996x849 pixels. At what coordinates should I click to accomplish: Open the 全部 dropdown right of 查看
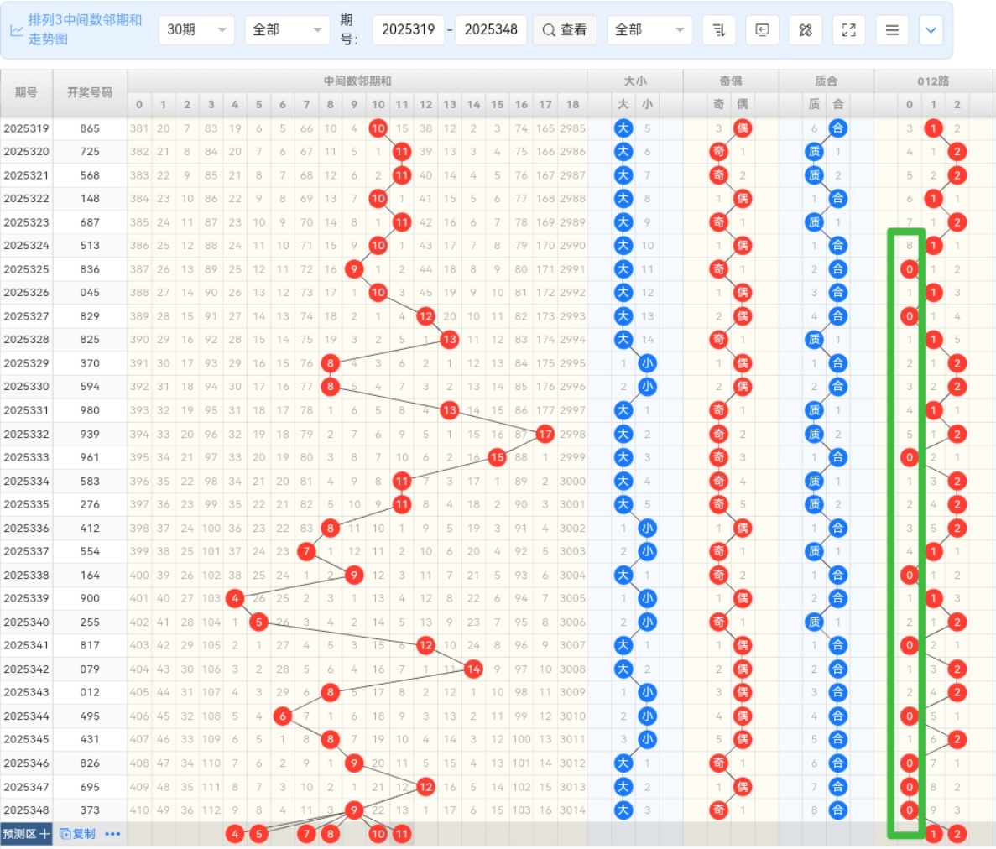[649, 30]
